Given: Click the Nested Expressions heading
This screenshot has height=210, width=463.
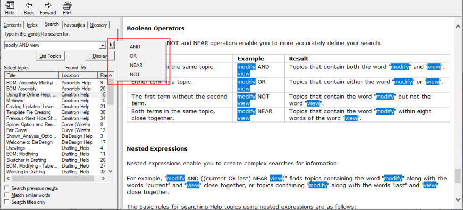Looking at the screenshot, I should coord(157,148).
